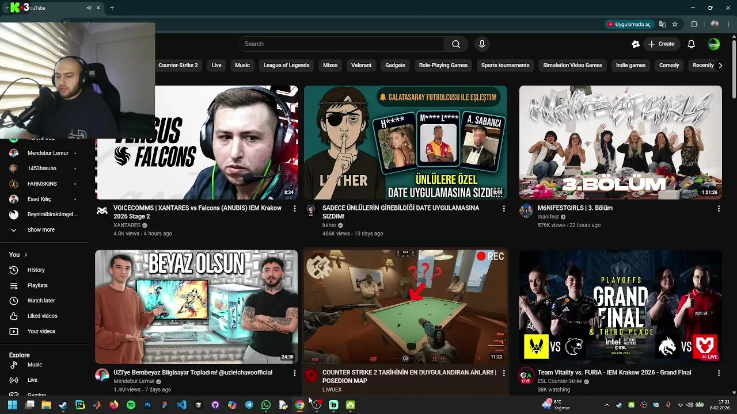Open Chrome extensions puzzle icon

tap(694, 24)
